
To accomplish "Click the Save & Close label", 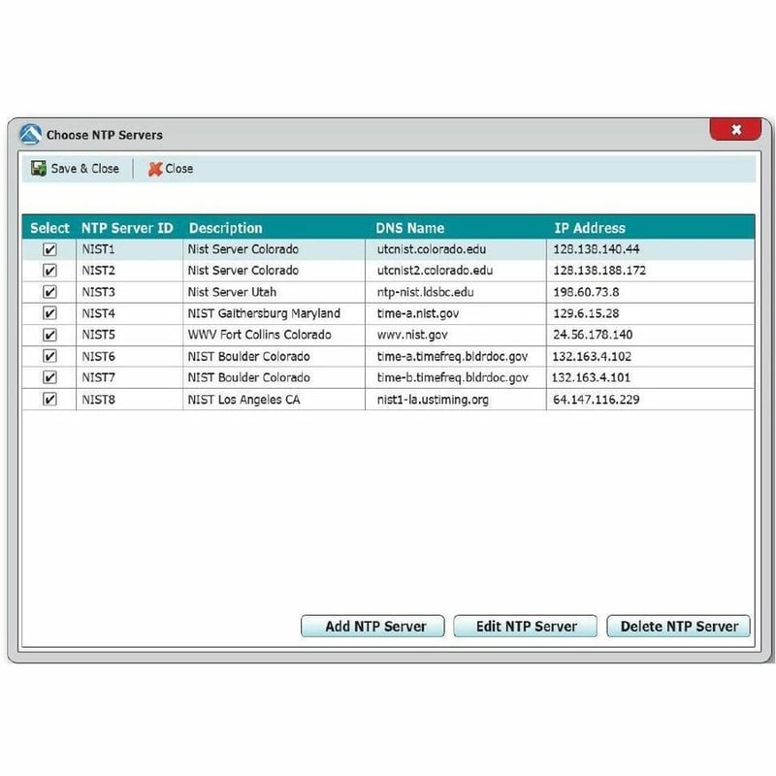I will pyautogui.click(x=85, y=169).
